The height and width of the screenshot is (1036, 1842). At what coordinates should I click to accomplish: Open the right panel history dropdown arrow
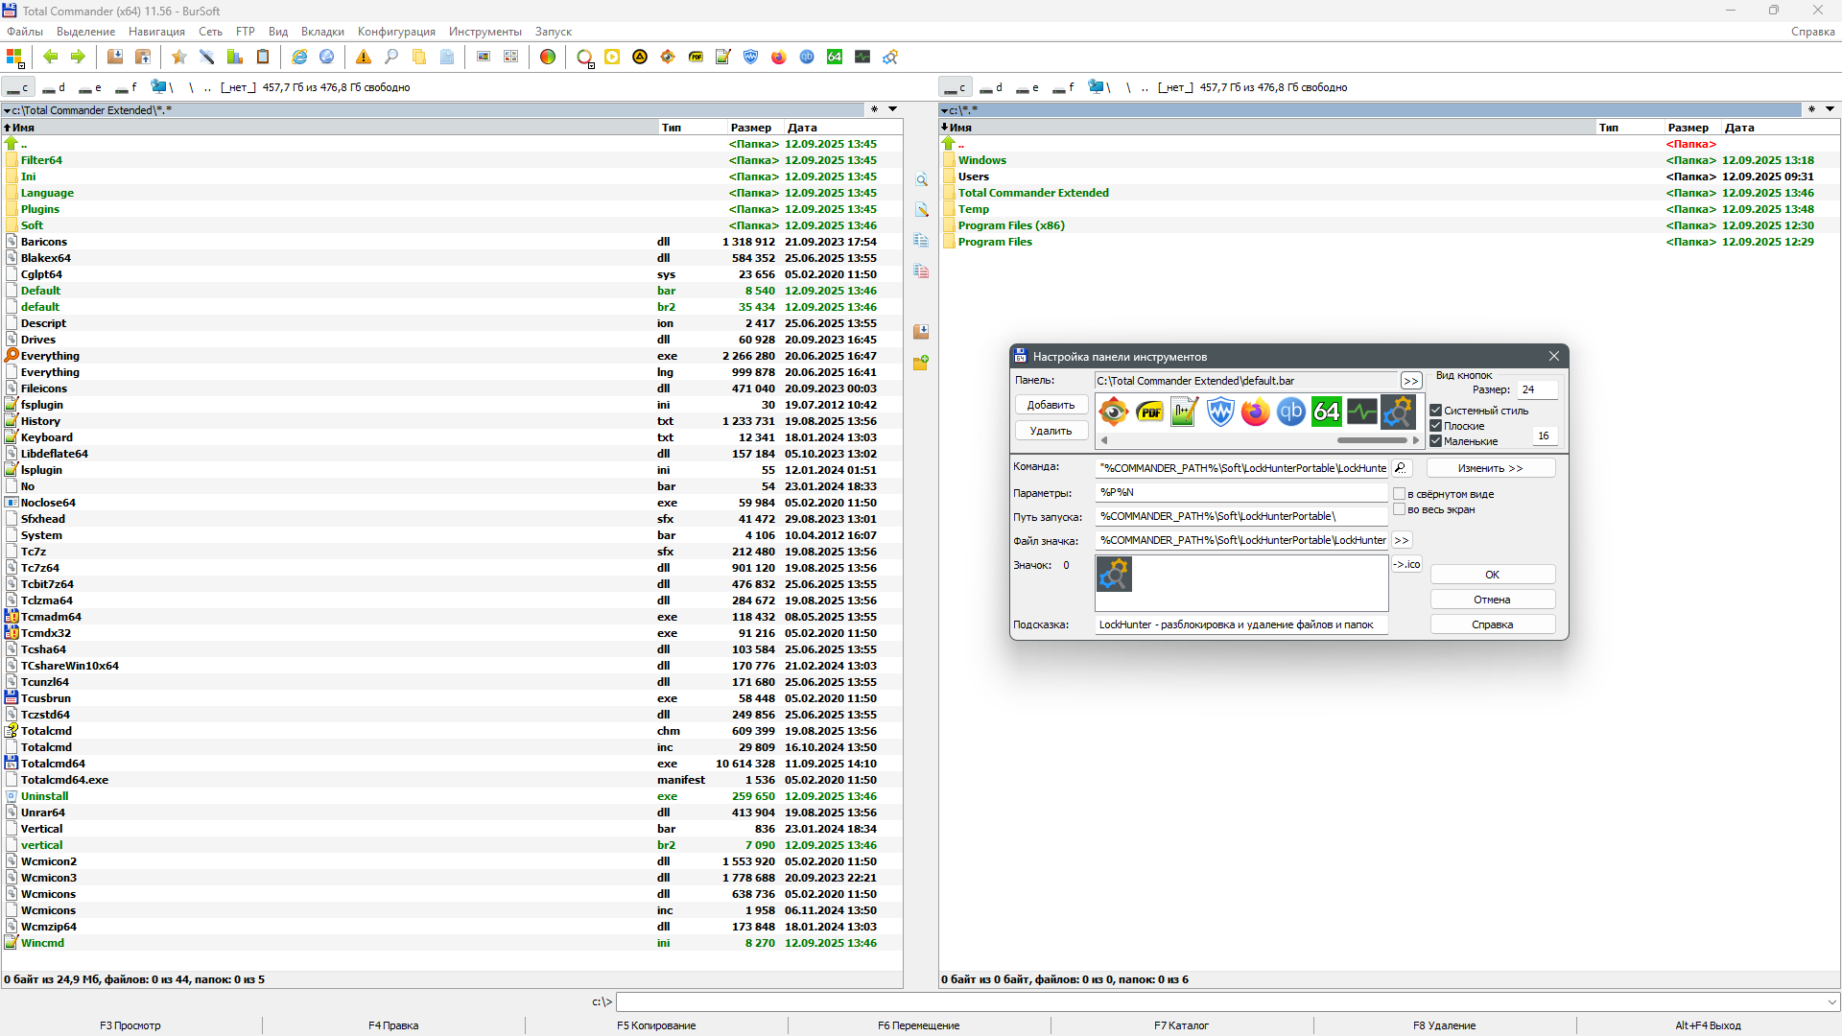tap(1830, 109)
